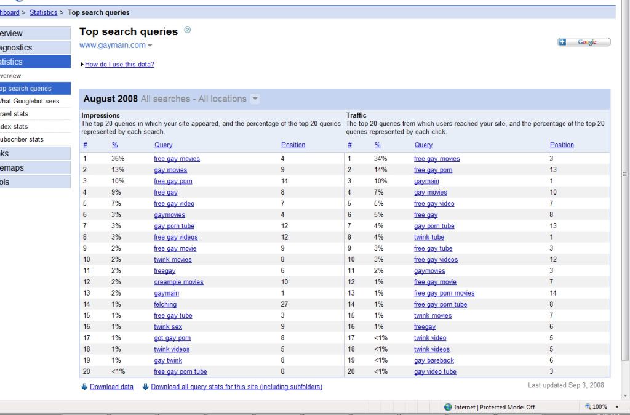Select Sitemaps in the left sidebar
630x415 pixels.
coord(14,167)
